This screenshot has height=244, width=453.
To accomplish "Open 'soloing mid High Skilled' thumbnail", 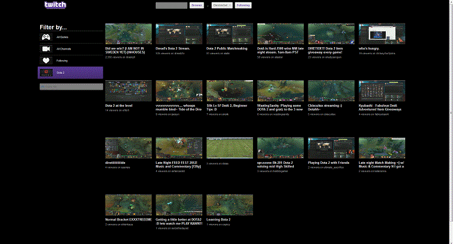I will [x=280, y=148].
